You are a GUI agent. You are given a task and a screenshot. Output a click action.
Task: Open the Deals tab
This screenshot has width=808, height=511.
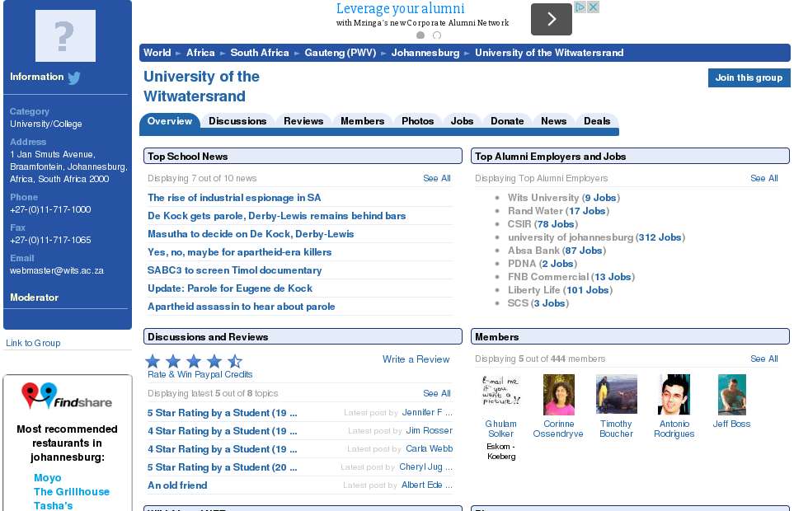[597, 121]
